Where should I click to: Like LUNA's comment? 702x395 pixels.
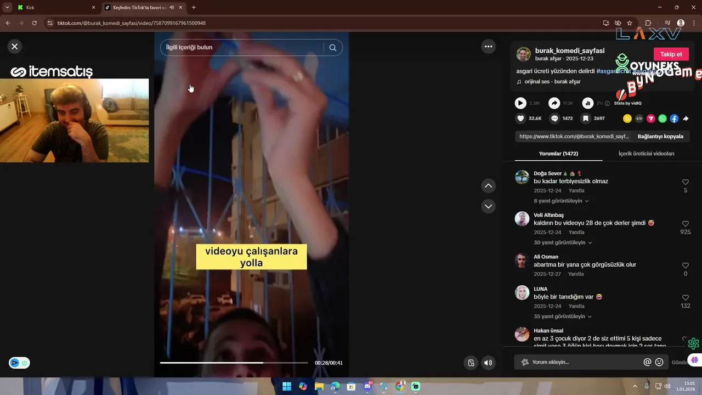coord(686,298)
